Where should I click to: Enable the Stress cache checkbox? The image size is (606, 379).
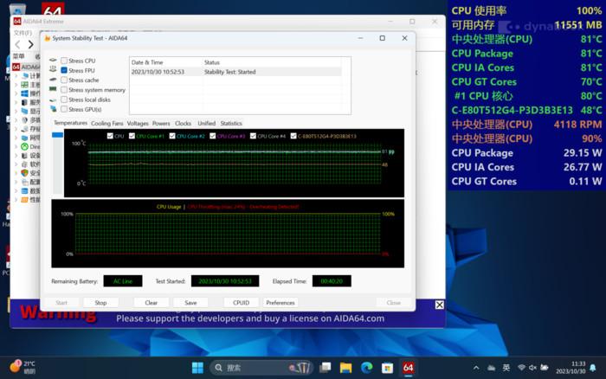coord(64,80)
